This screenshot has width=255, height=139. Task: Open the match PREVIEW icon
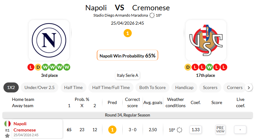click(220, 130)
